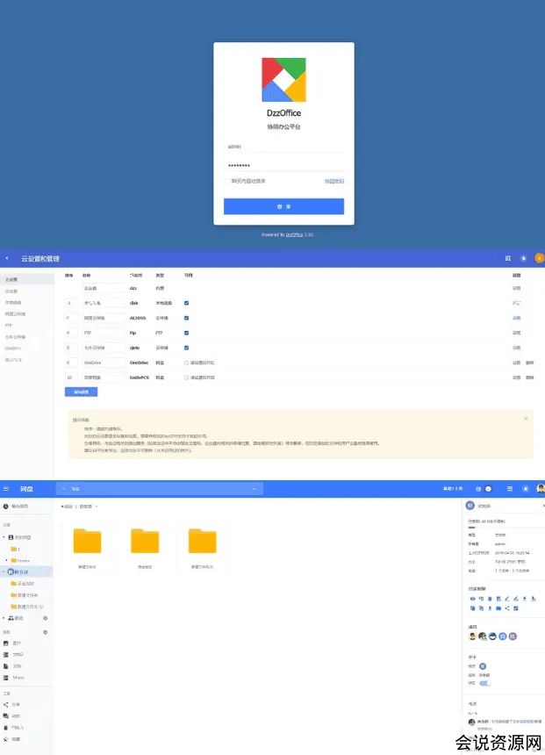Open the trash bin tool in sidebar
Image resolution: width=545 pixels, height=755 pixels.
[x=6, y=728]
